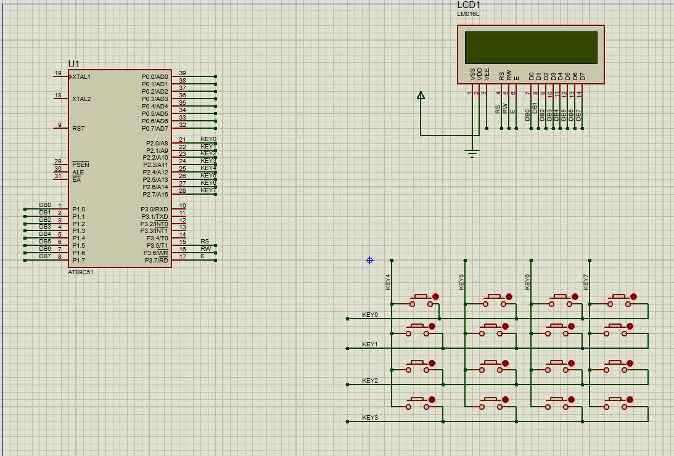674x456 pixels.
Task: Toggle red latch dot on KEY2/KEY5 button
Action: [x=506, y=363]
